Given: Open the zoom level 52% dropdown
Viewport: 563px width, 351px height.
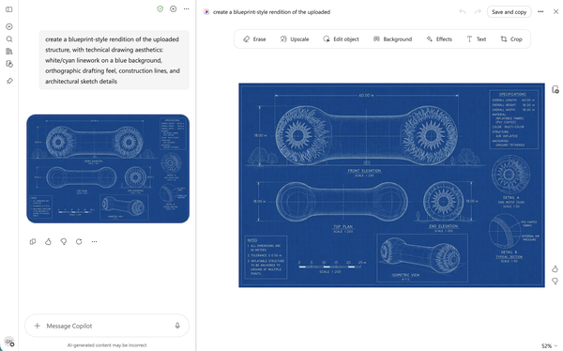Looking at the screenshot, I should click(x=549, y=346).
